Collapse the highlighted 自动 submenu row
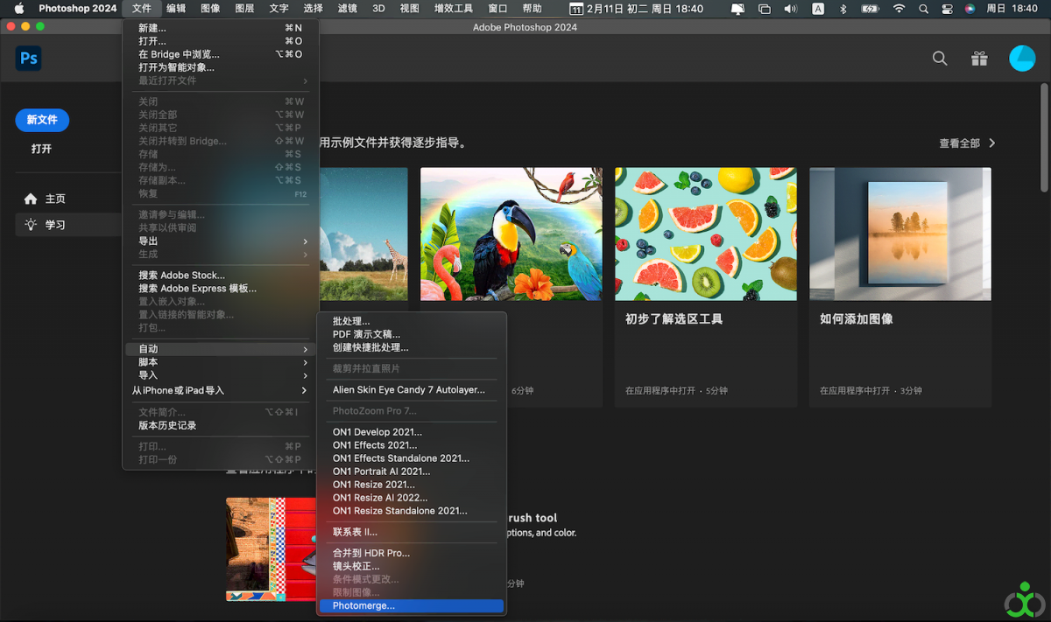The width and height of the screenshot is (1051, 622). coord(221,349)
